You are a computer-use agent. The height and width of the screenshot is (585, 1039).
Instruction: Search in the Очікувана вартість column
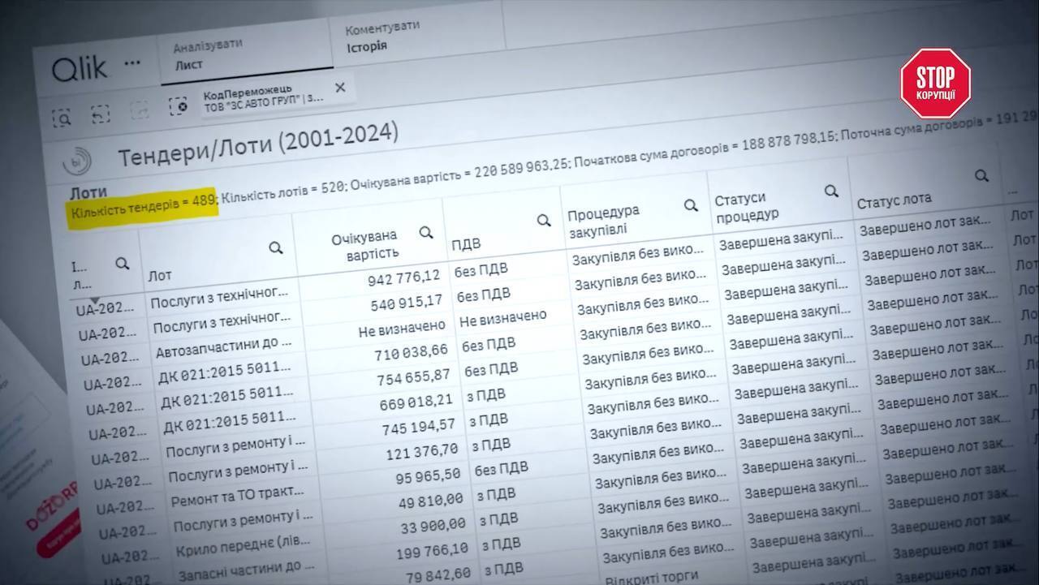tap(426, 233)
